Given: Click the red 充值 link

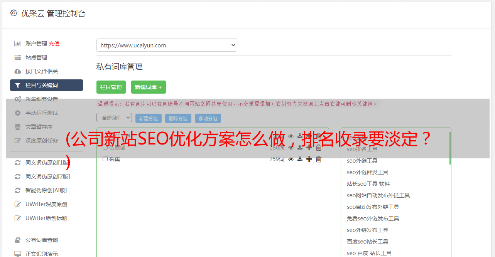Looking at the screenshot, I should (54, 44).
